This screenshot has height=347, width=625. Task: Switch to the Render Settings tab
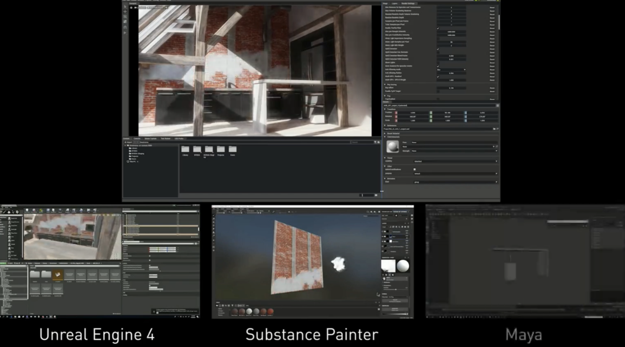click(x=407, y=3)
